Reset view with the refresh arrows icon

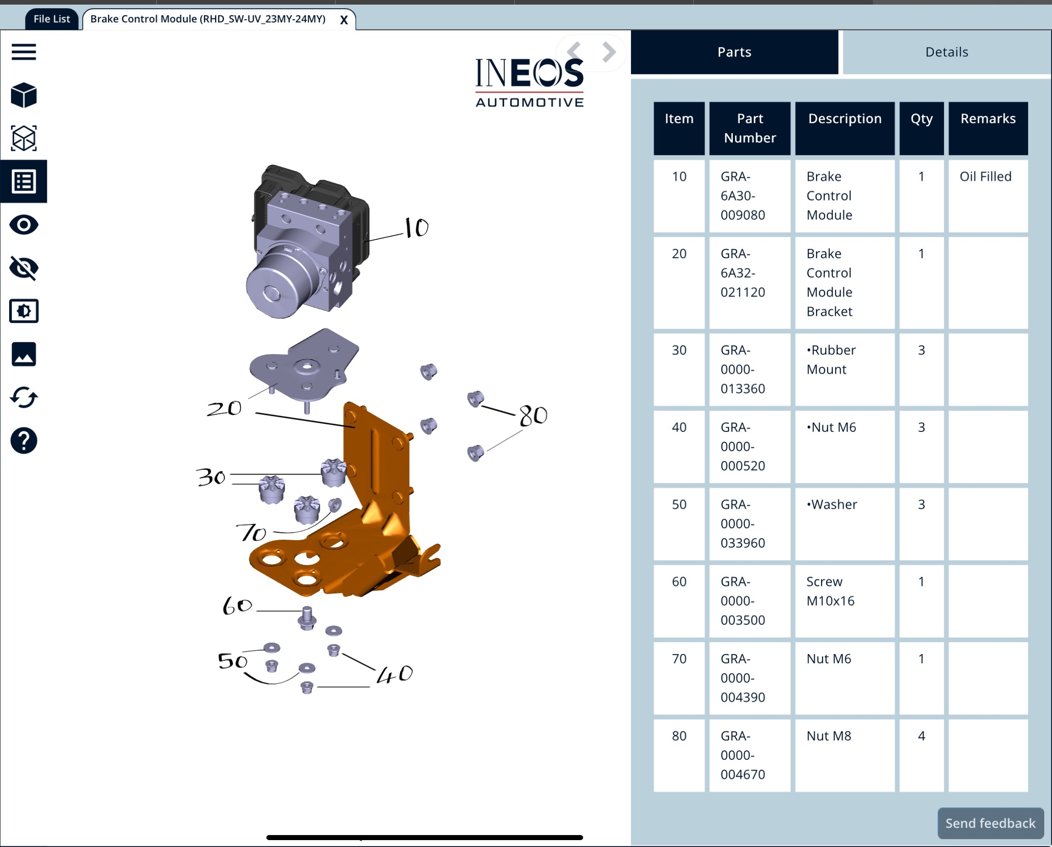(23, 397)
